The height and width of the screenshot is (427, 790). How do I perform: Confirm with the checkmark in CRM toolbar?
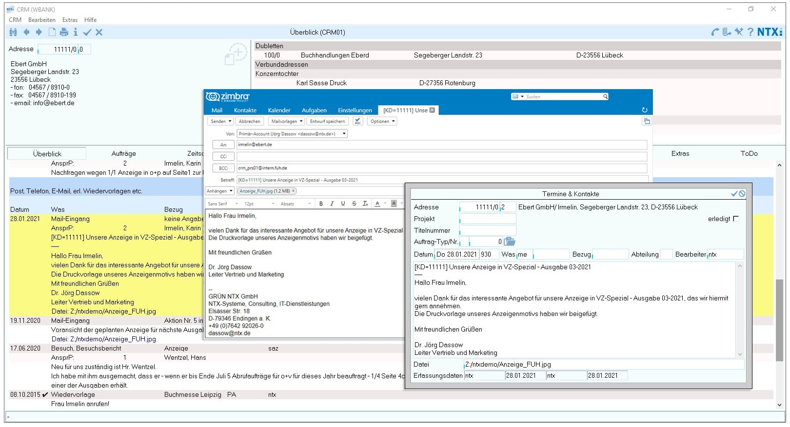(87, 32)
